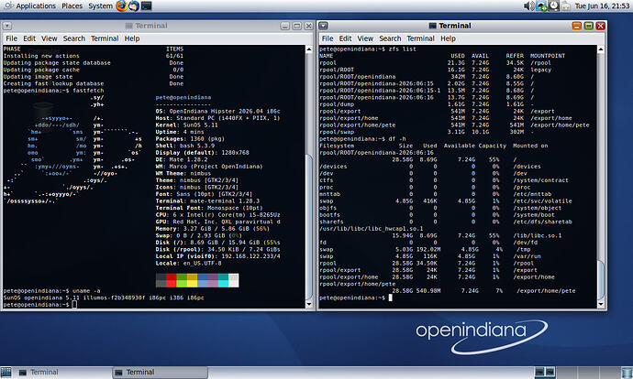This screenshot has height=379, width=633.
Task: Open the Search menu in the right Terminal
Action: pyautogui.click(x=390, y=38)
